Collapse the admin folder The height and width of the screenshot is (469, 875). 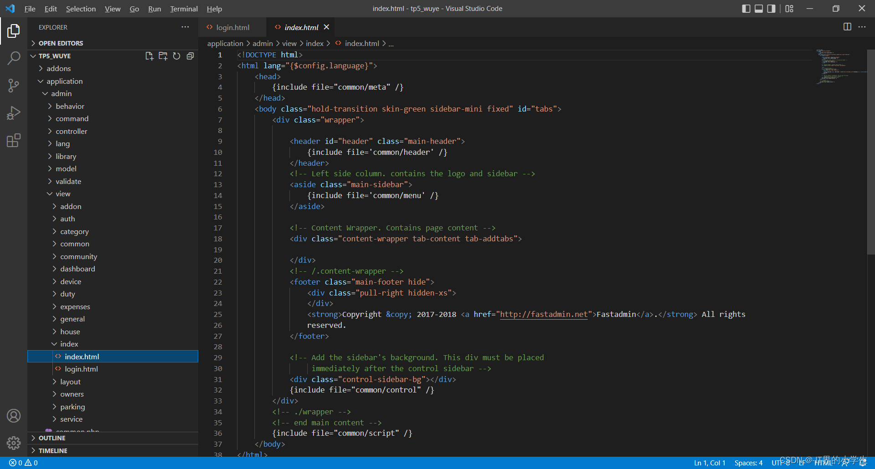(113, 93)
